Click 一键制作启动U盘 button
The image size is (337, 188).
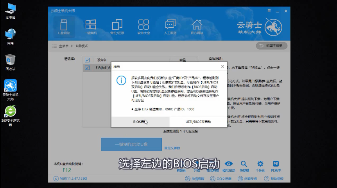click(x=131, y=144)
